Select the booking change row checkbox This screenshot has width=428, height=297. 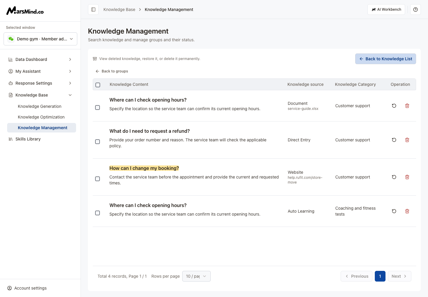(x=97, y=179)
